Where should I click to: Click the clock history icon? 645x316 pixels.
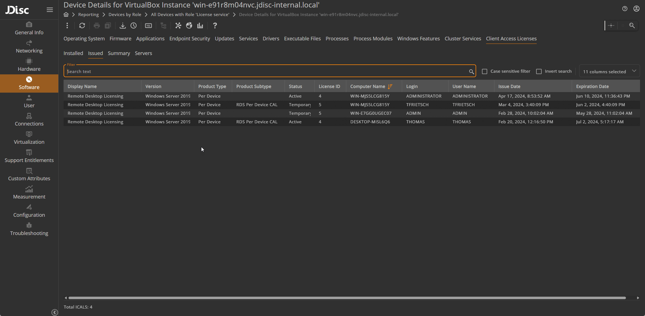tap(133, 26)
